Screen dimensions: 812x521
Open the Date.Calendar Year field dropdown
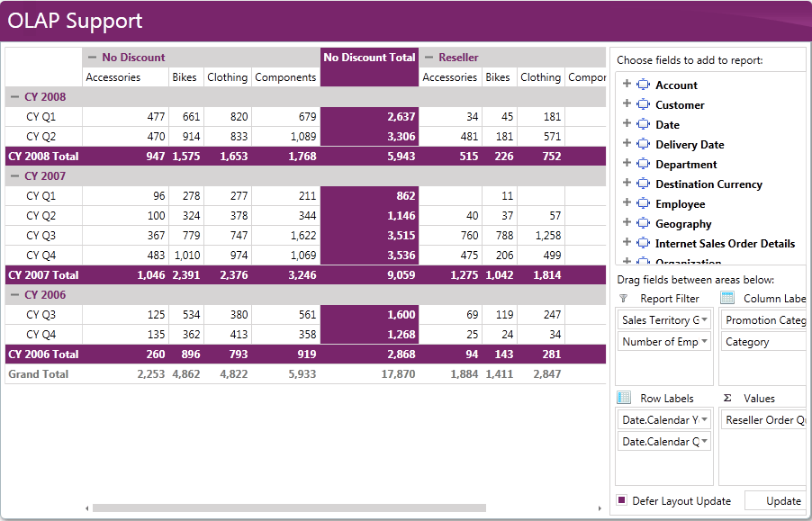tap(704, 419)
